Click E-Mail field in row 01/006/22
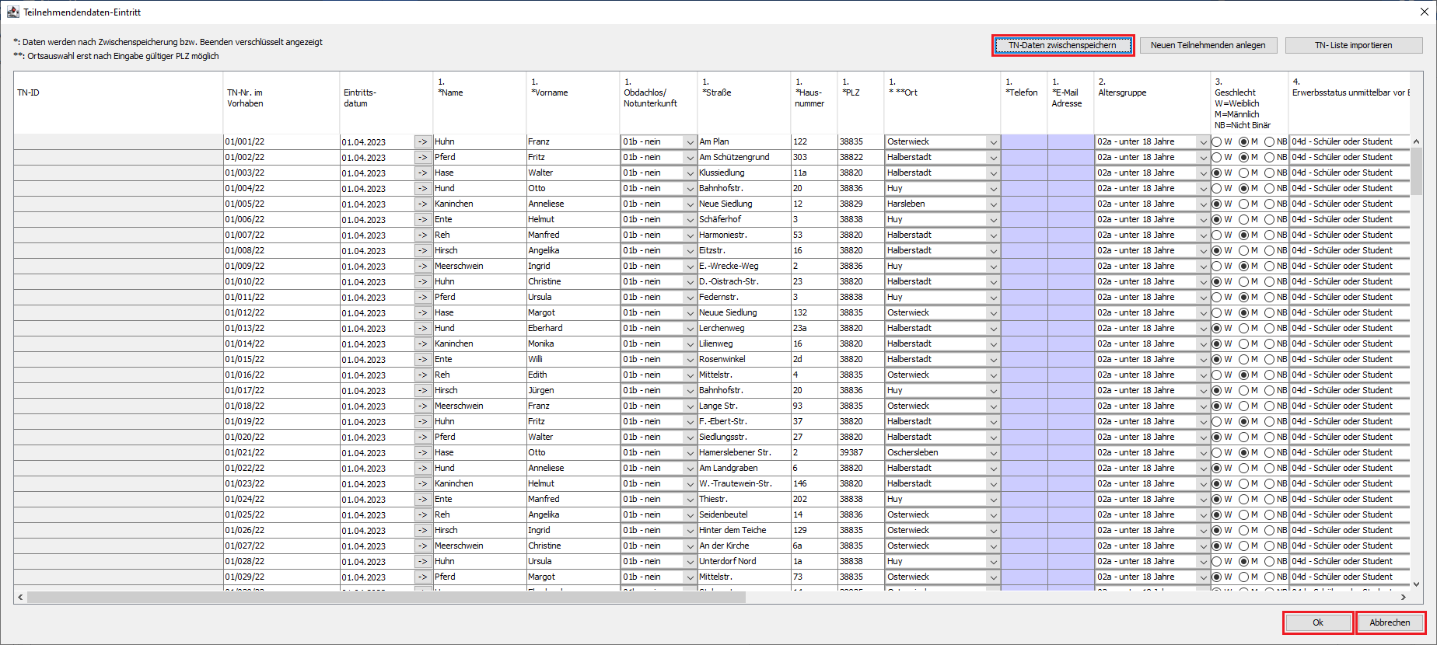The width and height of the screenshot is (1437, 645). [1071, 219]
